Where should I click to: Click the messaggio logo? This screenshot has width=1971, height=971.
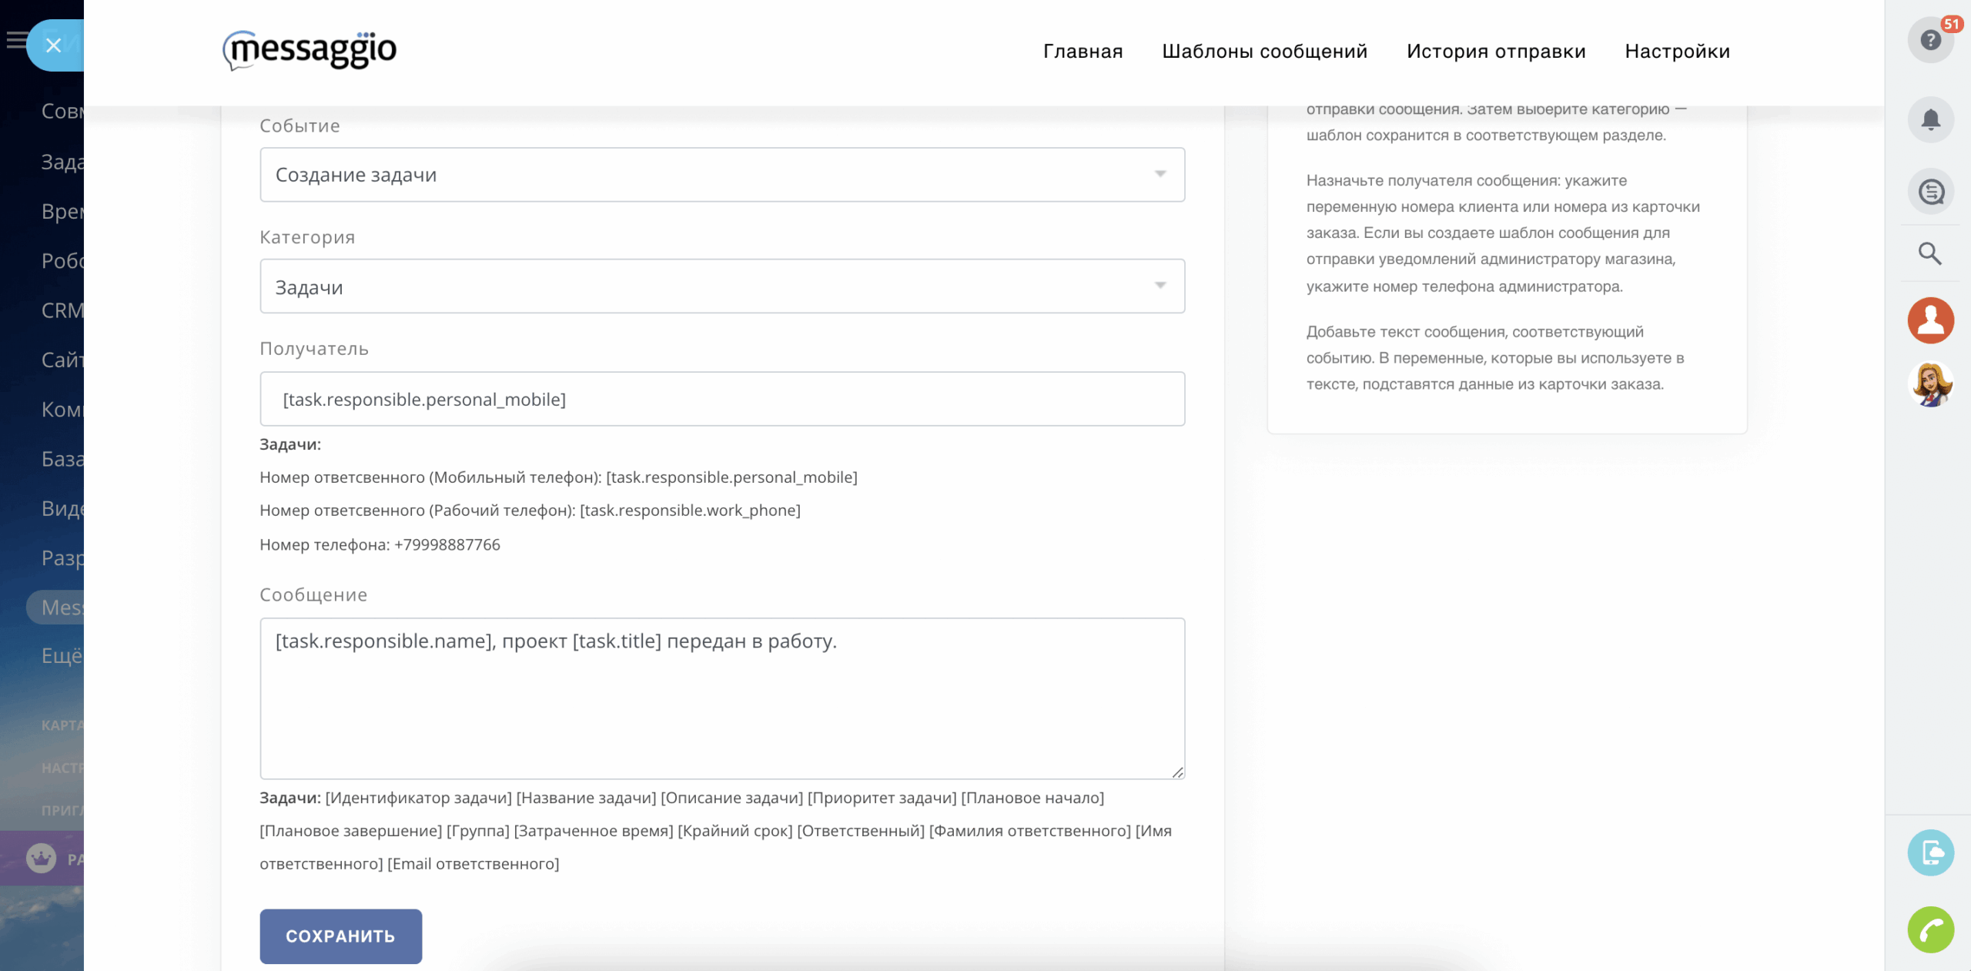point(310,51)
